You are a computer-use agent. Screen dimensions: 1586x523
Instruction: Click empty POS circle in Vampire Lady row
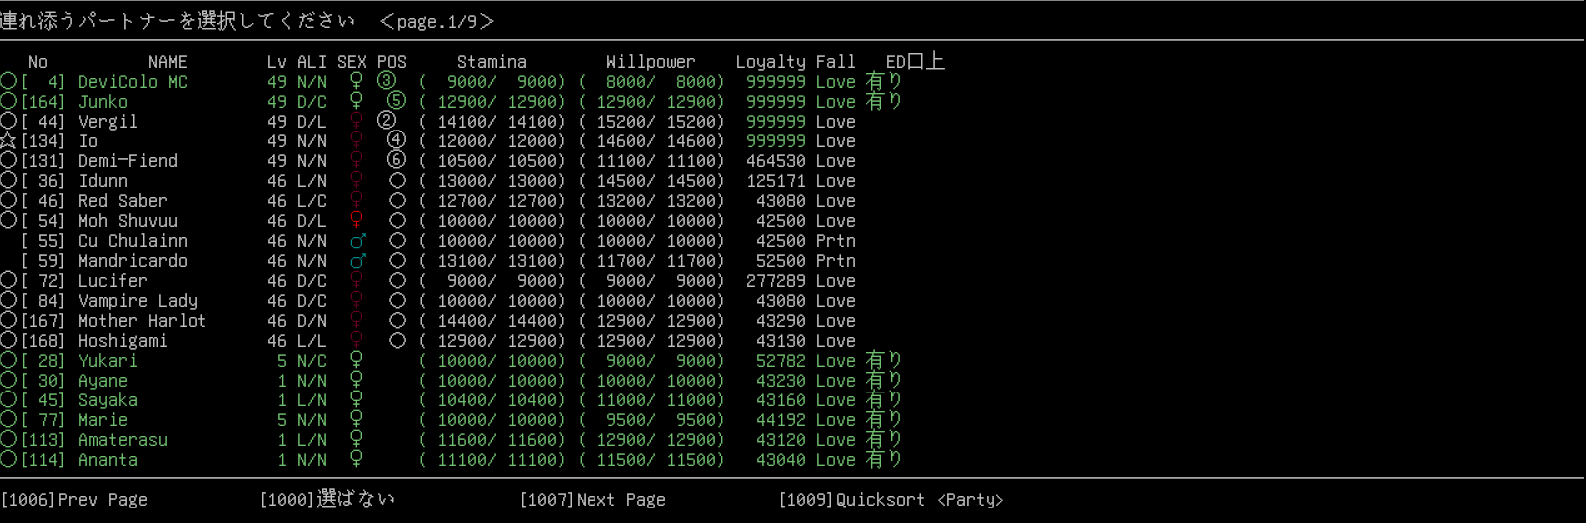point(397,301)
